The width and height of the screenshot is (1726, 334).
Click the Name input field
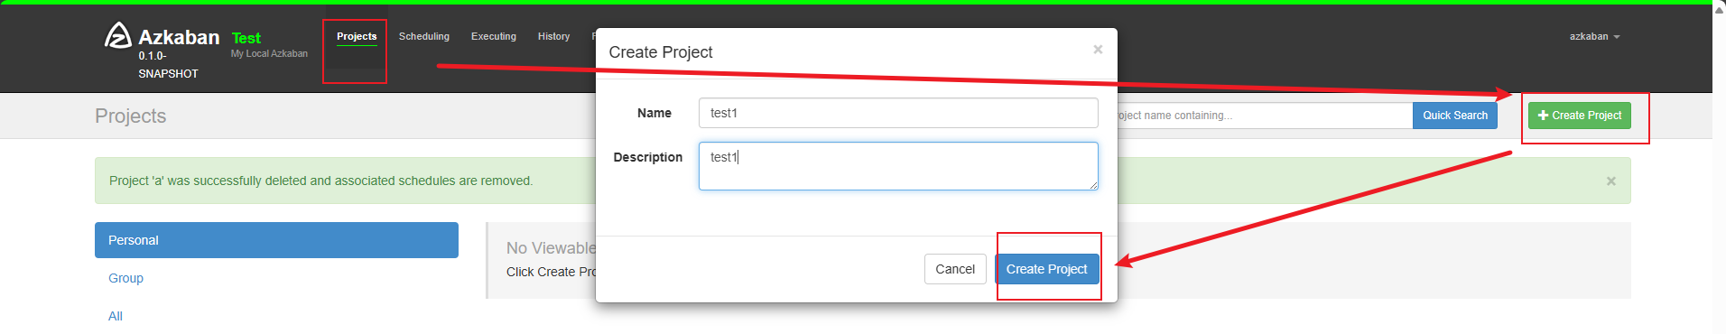coord(898,113)
